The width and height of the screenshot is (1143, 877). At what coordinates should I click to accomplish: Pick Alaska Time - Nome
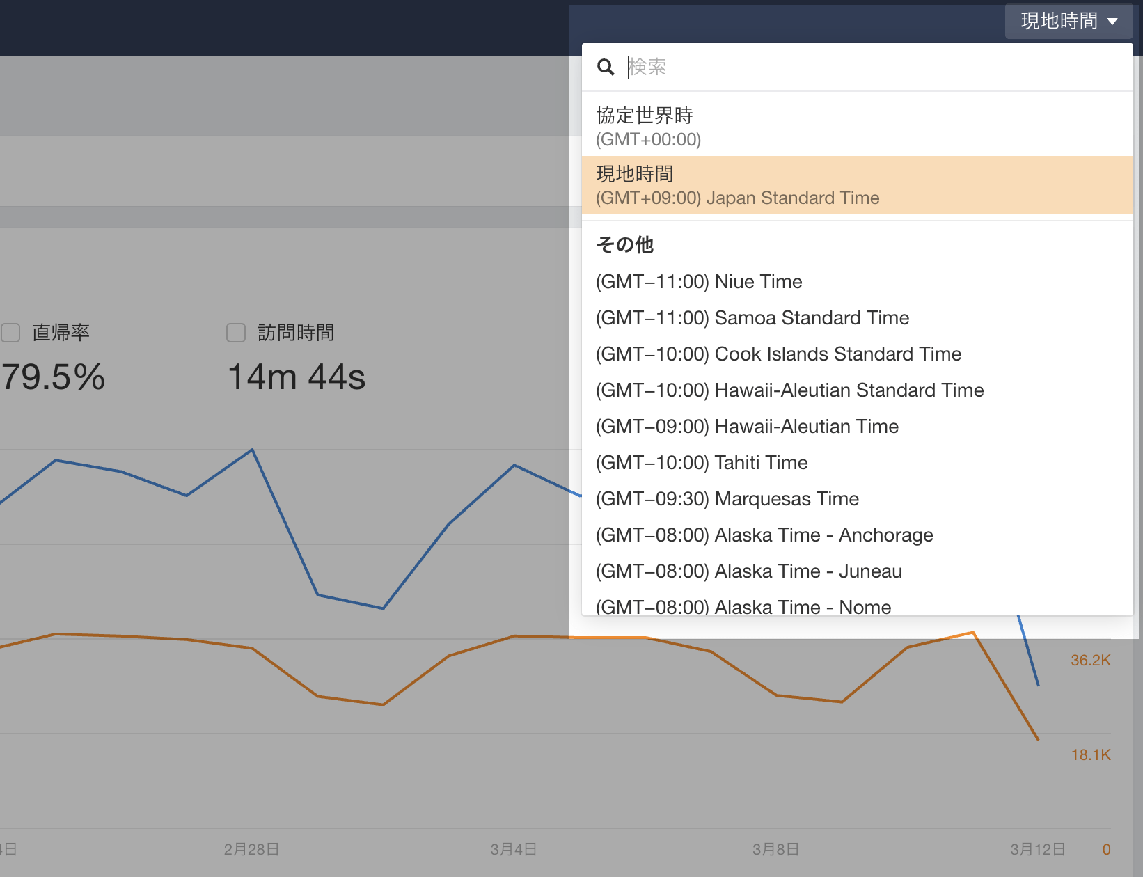743,606
